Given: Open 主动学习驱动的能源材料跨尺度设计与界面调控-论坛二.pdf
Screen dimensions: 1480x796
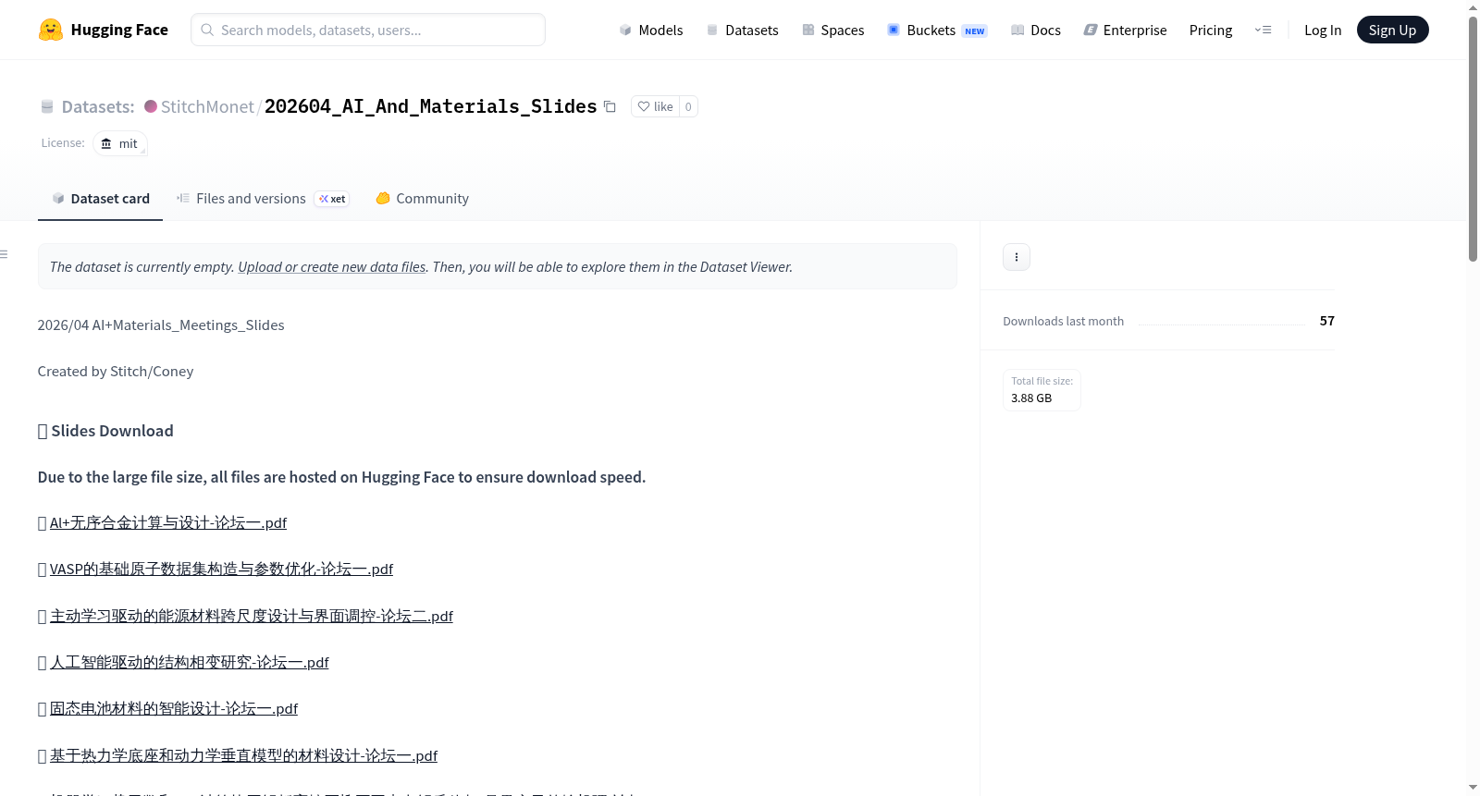Looking at the screenshot, I should tap(252, 616).
